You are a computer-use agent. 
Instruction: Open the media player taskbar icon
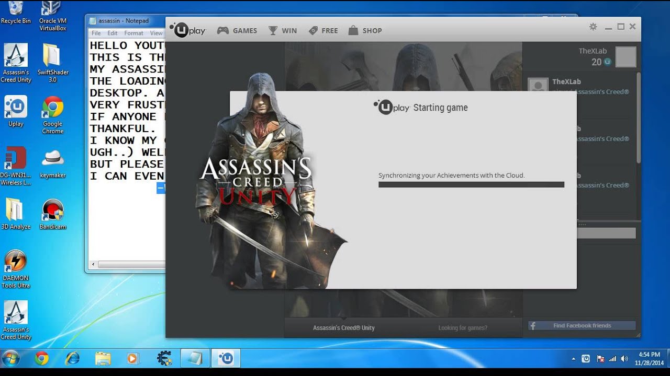click(133, 358)
